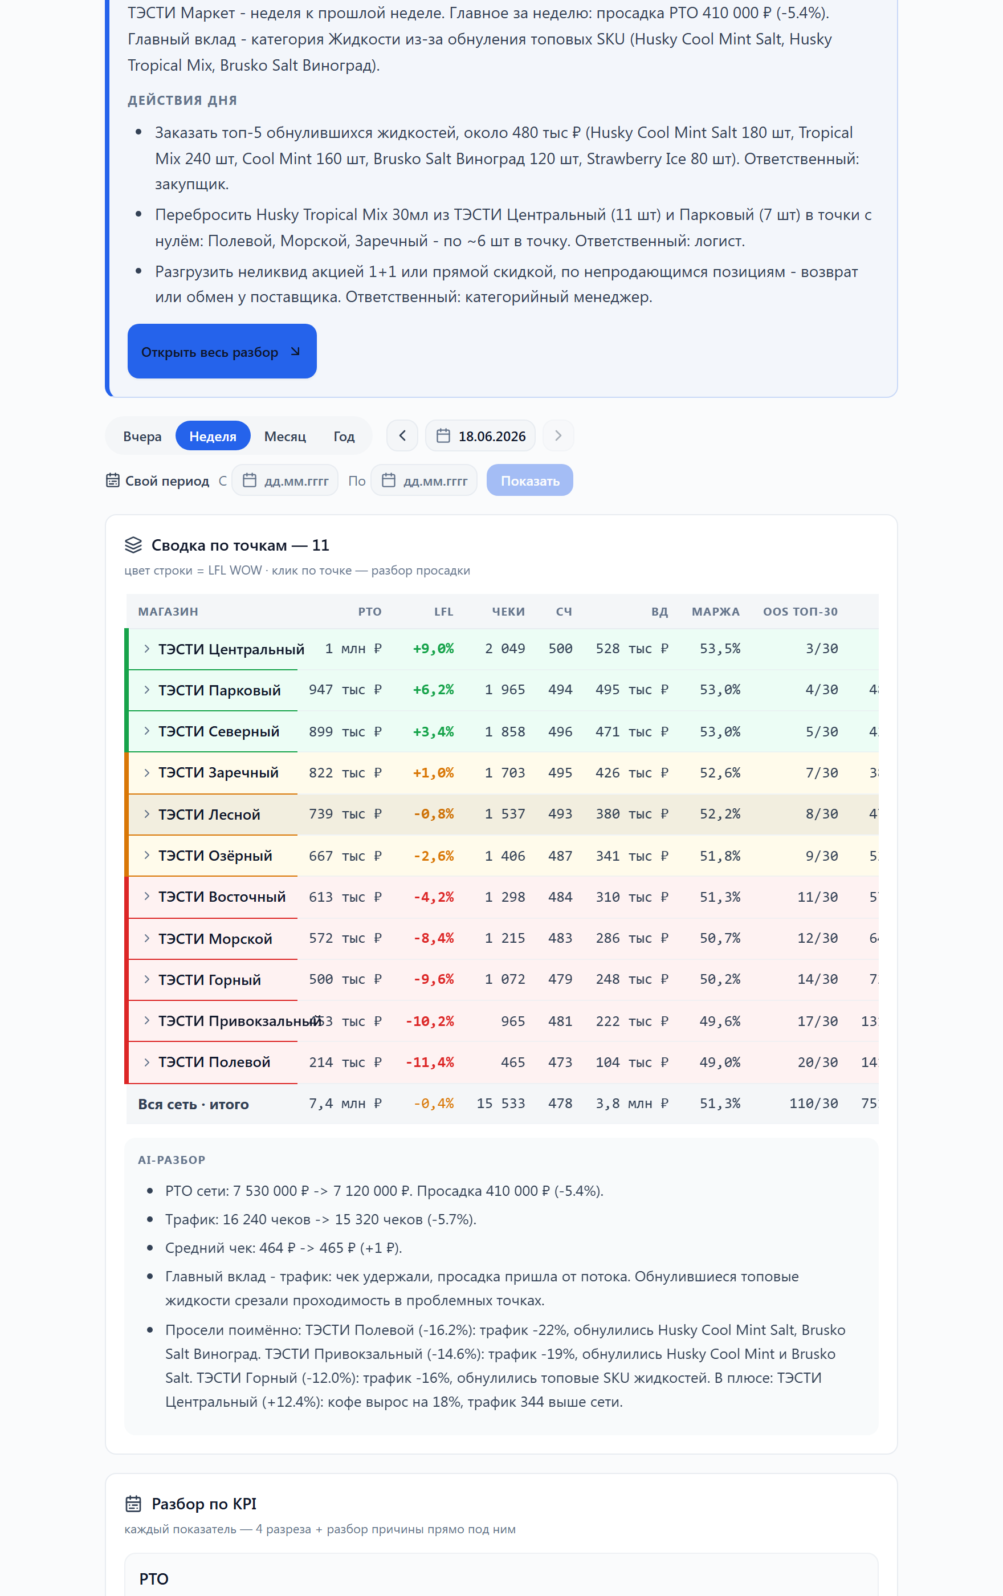Image resolution: width=1003 pixels, height=1596 pixels.
Task: Click the ТЭСТИ Центральный store name
Action: pyautogui.click(x=231, y=649)
